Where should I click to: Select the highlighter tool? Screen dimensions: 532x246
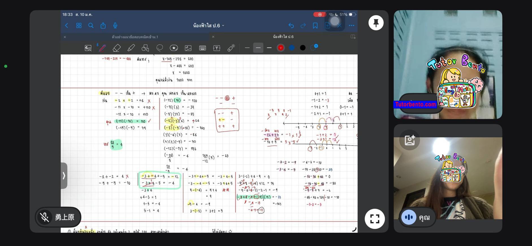point(131,48)
